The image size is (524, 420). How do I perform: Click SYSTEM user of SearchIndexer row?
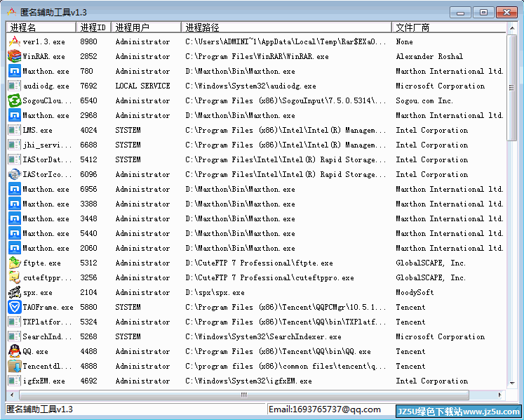click(x=128, y=336)
